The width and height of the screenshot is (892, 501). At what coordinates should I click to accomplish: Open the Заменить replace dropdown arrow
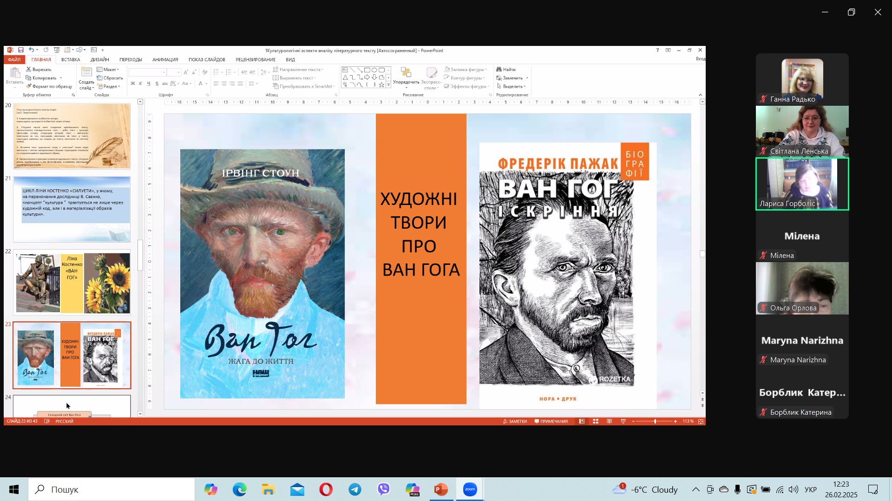tap(527, 78)
